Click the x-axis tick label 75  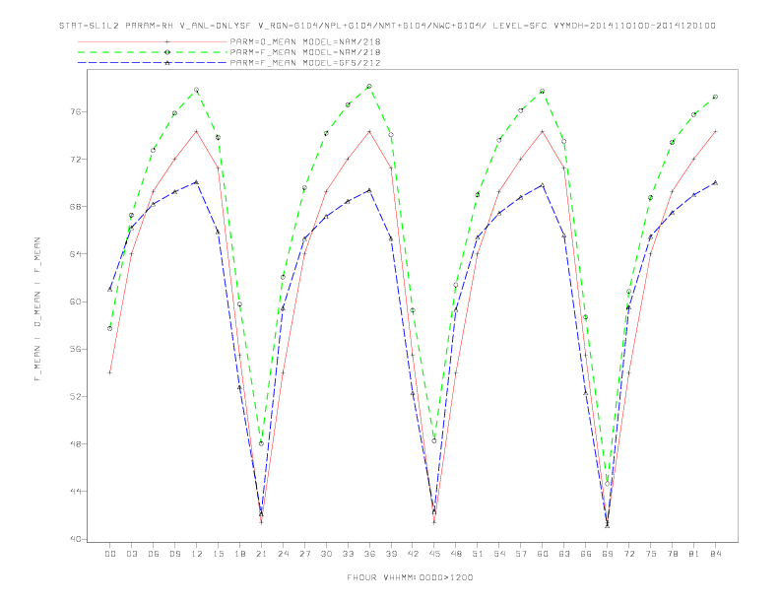(651, 554)
